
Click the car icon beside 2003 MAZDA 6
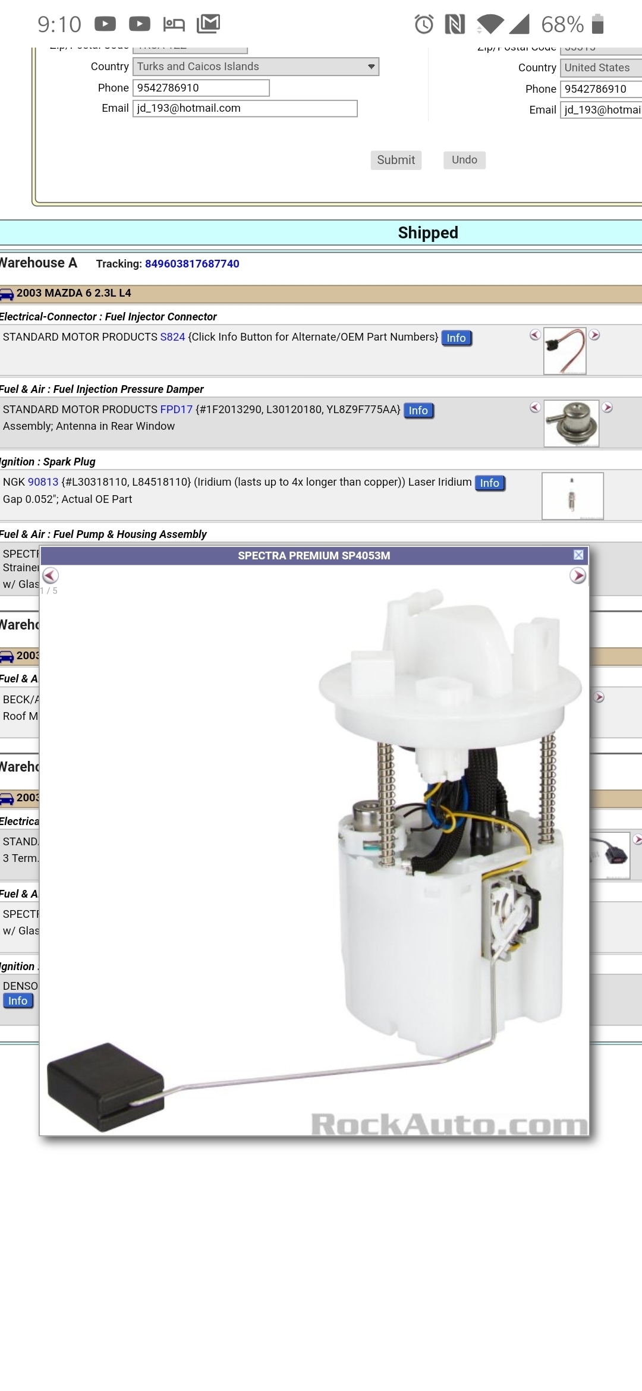7,294
